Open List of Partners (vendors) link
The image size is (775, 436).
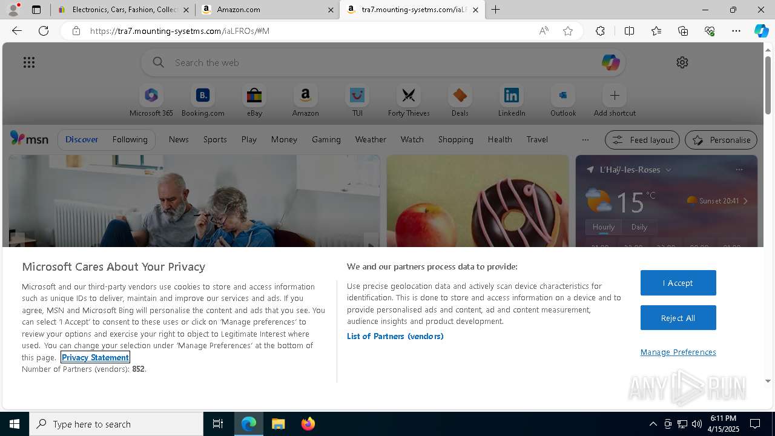pyautogui.click(x=395, y=336)
